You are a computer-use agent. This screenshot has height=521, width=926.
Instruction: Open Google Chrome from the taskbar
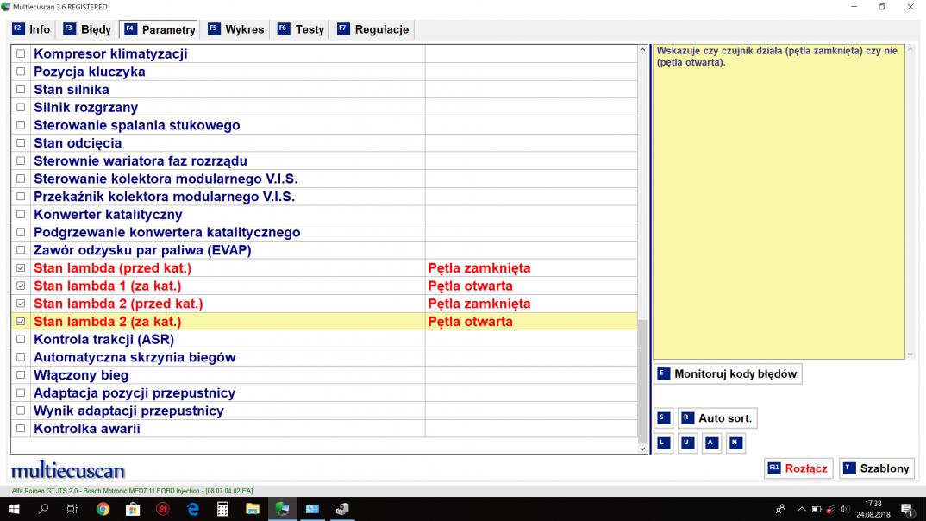(103, 509)
